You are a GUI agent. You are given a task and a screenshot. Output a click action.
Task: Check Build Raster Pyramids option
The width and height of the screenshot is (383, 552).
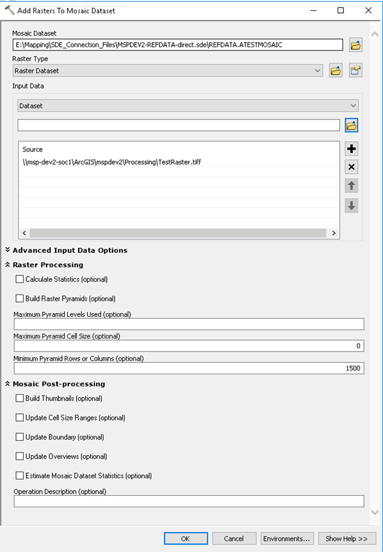[19, 298]
